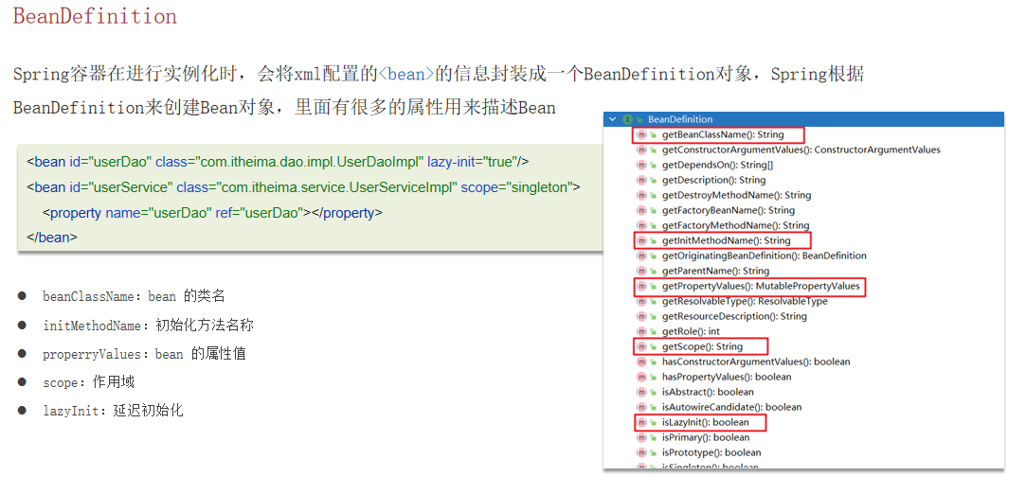Select getFactoryMethodName(): String method
This screenshot has width=1026, height=494.
click(x=736, y=225)
